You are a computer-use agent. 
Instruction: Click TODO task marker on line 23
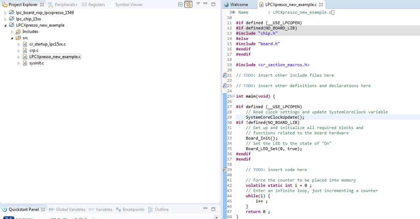pyautogui.click(x=225, y=86)
